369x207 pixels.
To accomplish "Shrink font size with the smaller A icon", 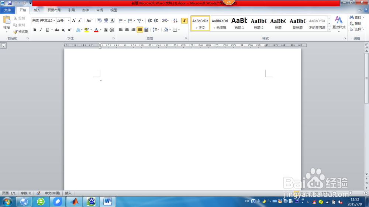I will [80, 21].
